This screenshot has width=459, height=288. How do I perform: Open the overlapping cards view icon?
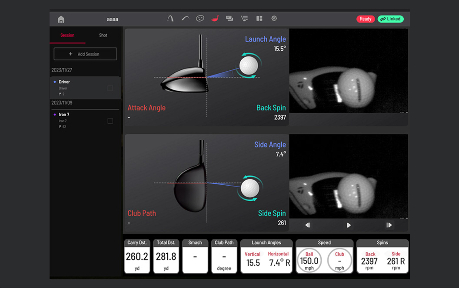coord(229,19)
